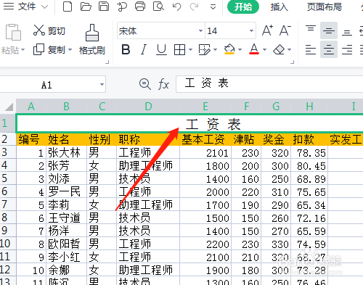Expand the font color dropdown arrow

click(x=264, y=50)
